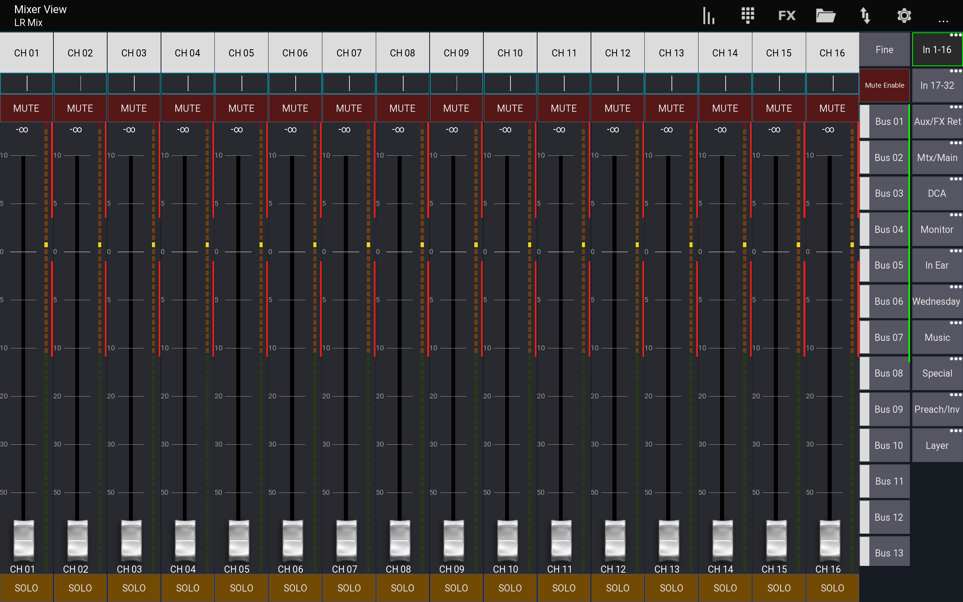963x602 pixels.
Task: Toggle Fine fader mode
Action: tap(884, 50)
